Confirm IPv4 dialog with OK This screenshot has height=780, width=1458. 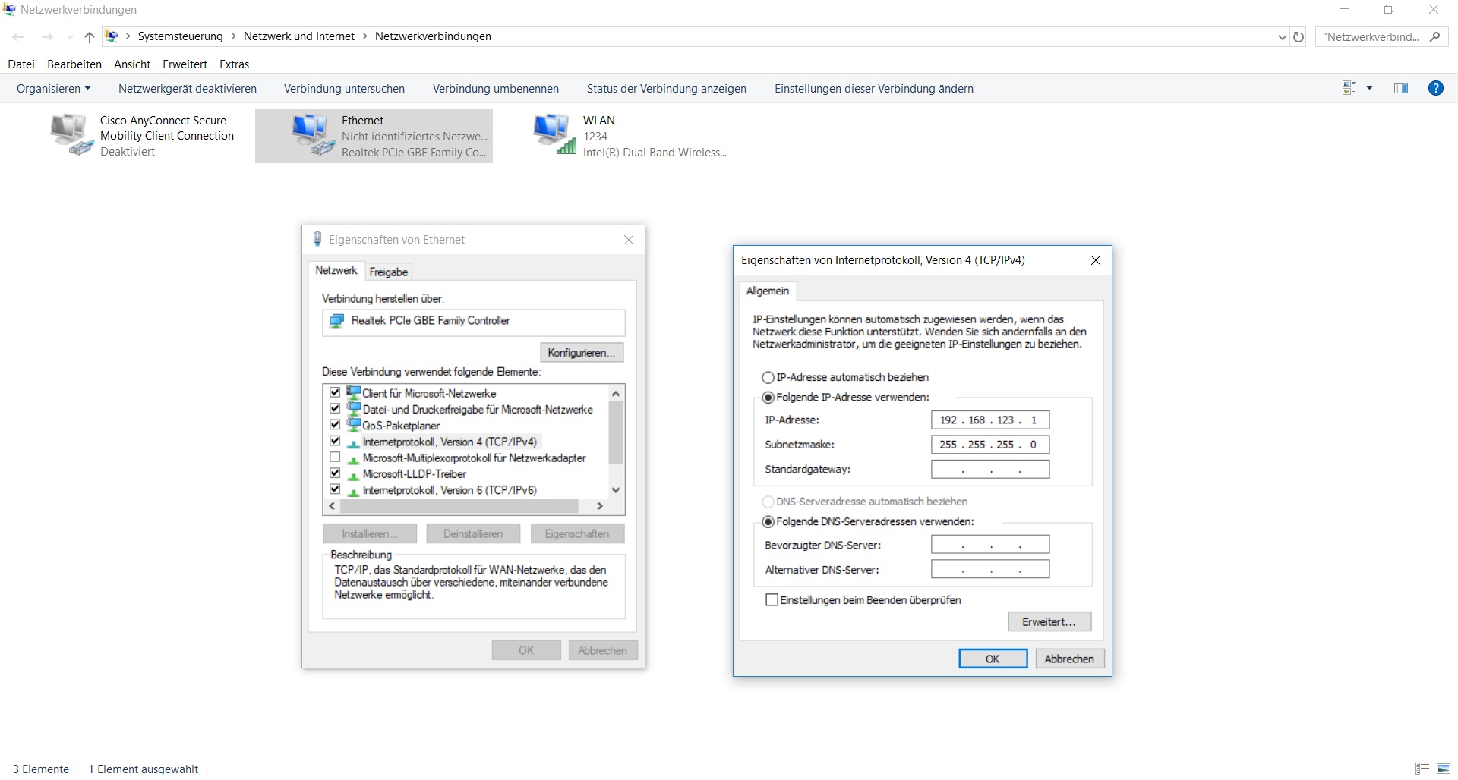(993, 659)
